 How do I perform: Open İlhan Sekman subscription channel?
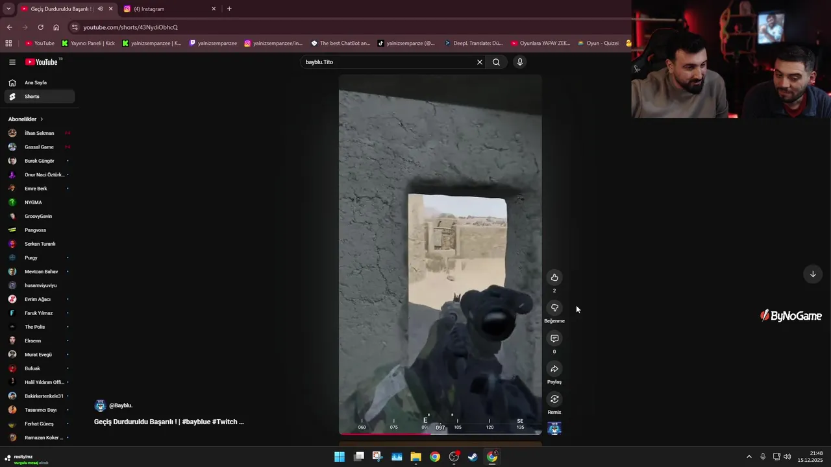coord(40,133)
